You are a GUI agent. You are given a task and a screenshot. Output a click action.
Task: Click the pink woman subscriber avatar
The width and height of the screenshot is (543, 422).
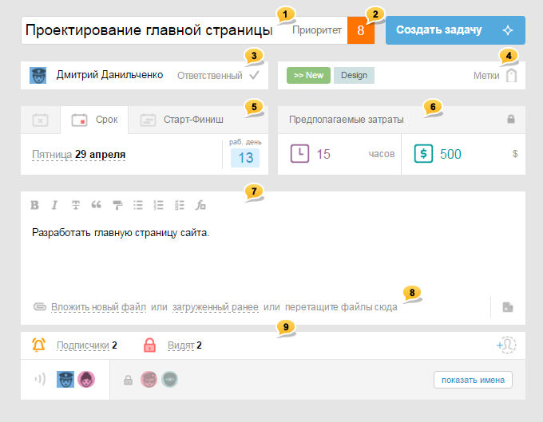[86, 379]
